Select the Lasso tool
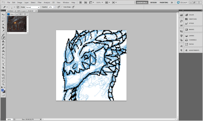The height and width of the screenshot is (121, 203). coord(3,21)
